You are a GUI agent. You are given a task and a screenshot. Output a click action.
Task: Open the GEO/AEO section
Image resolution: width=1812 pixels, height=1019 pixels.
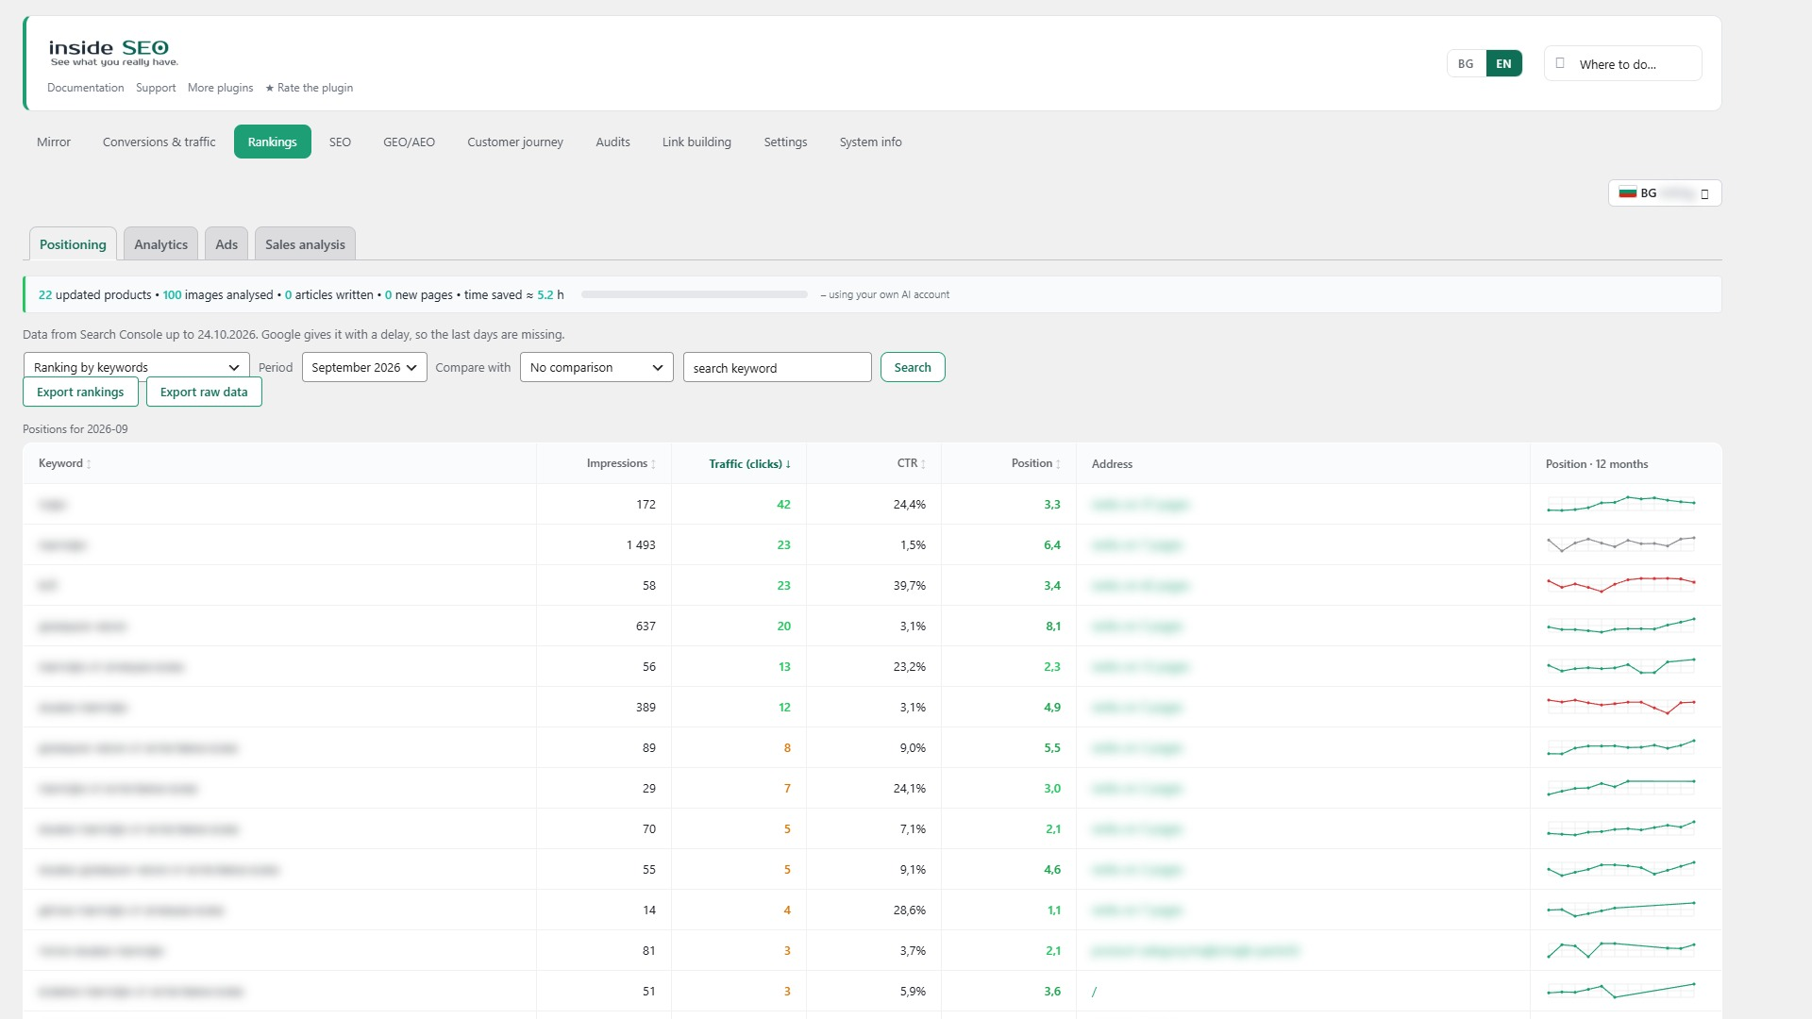409,142
